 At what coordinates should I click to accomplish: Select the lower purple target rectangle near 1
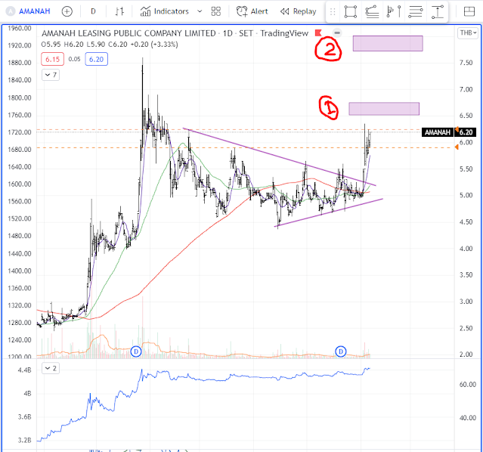(x=384, y=109)
